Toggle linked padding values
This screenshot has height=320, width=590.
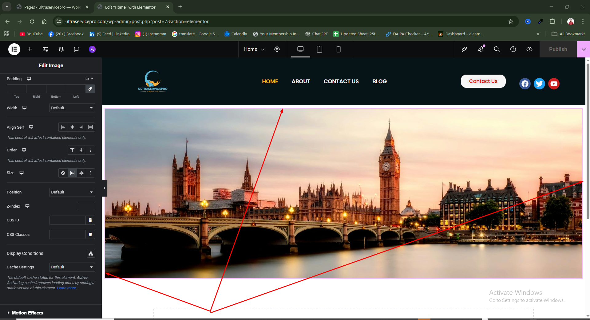coord(90,89)
